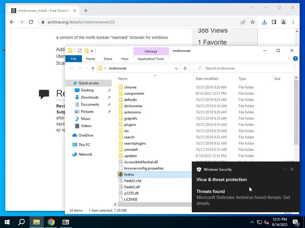
Task: Click path chevron before nnrbrowser in address bar
Action: tap(105, 68)
